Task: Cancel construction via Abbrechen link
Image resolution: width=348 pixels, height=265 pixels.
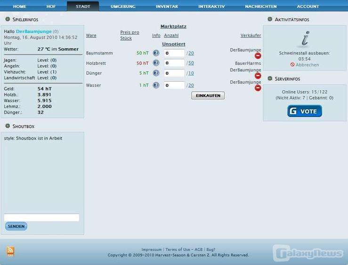Action: 307,65
